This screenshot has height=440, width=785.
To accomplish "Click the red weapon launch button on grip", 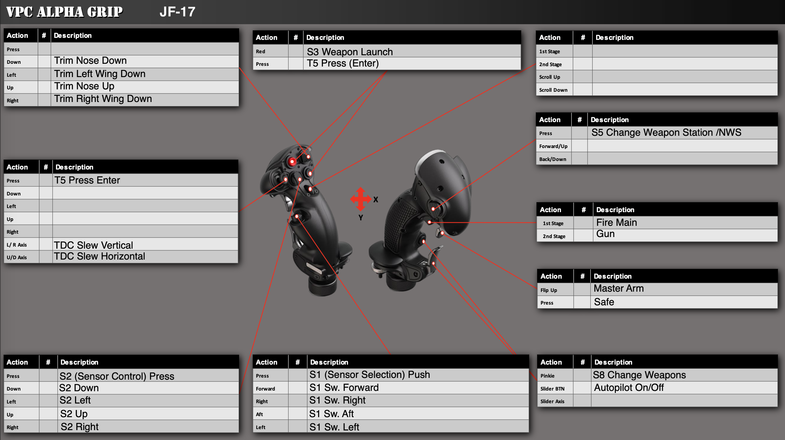I will [x=292, y=161].
